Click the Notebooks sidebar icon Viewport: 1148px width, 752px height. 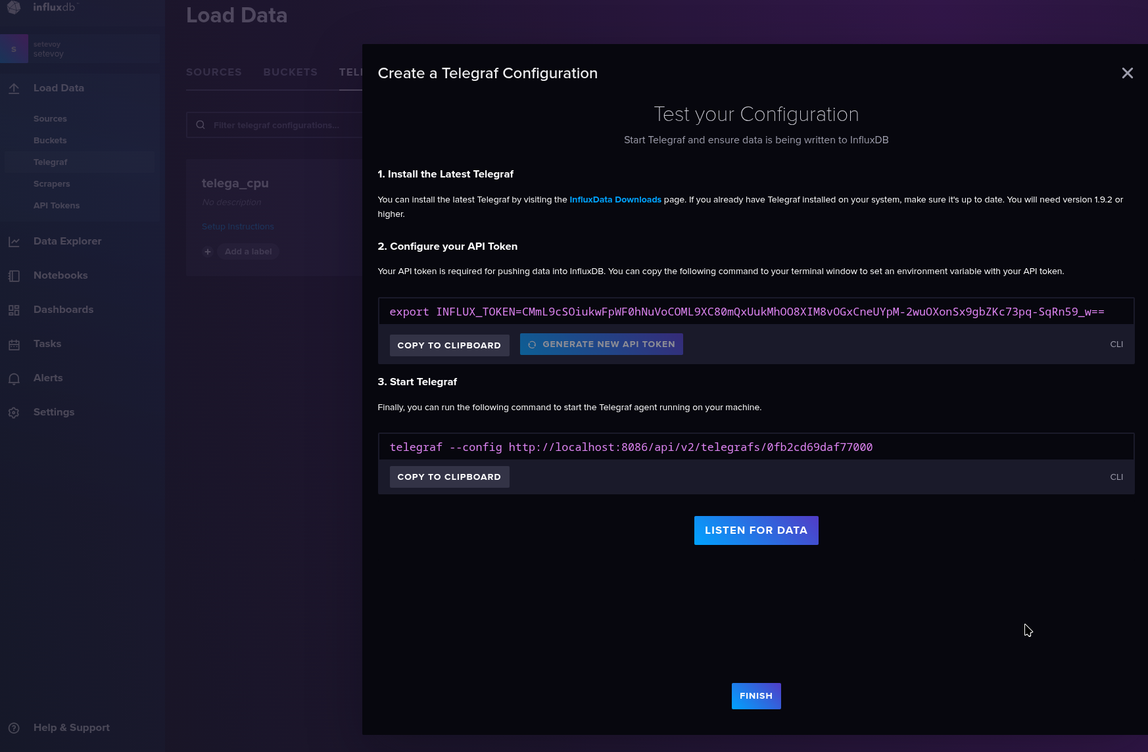(14, 276)
